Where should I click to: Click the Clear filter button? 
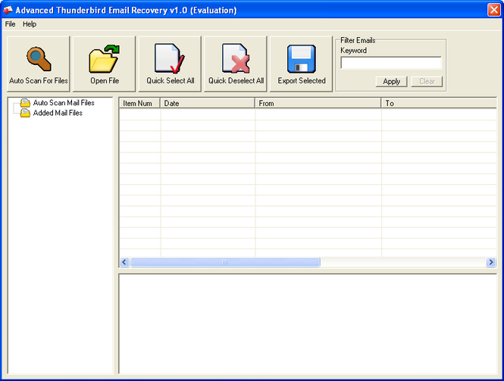[x=427, y=82]
